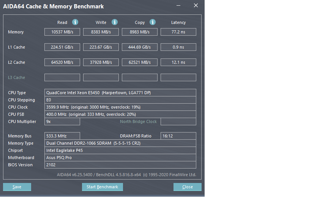
Task: Click the BIOS Version 2102 field
Action: coord(120,165)
